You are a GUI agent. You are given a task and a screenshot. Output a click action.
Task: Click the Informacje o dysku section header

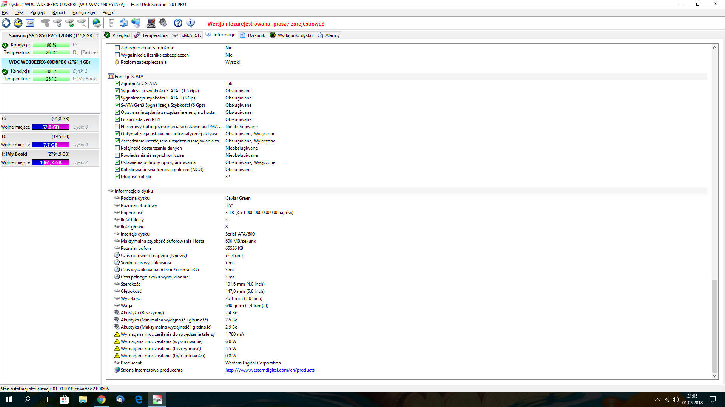tap(407, 191)
